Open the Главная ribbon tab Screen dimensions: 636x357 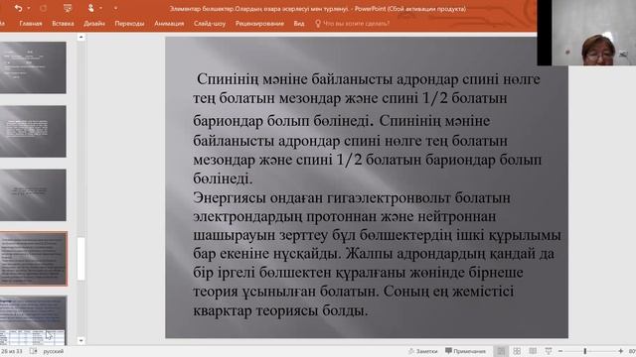pos(31,24)
